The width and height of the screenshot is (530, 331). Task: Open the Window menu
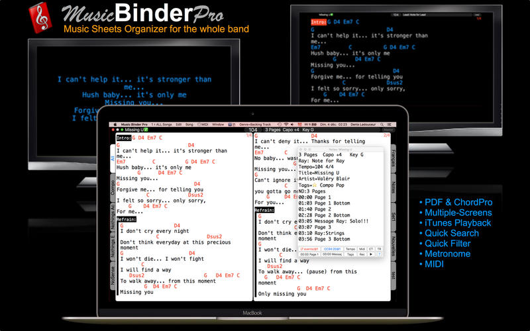[x=218, y=124]
